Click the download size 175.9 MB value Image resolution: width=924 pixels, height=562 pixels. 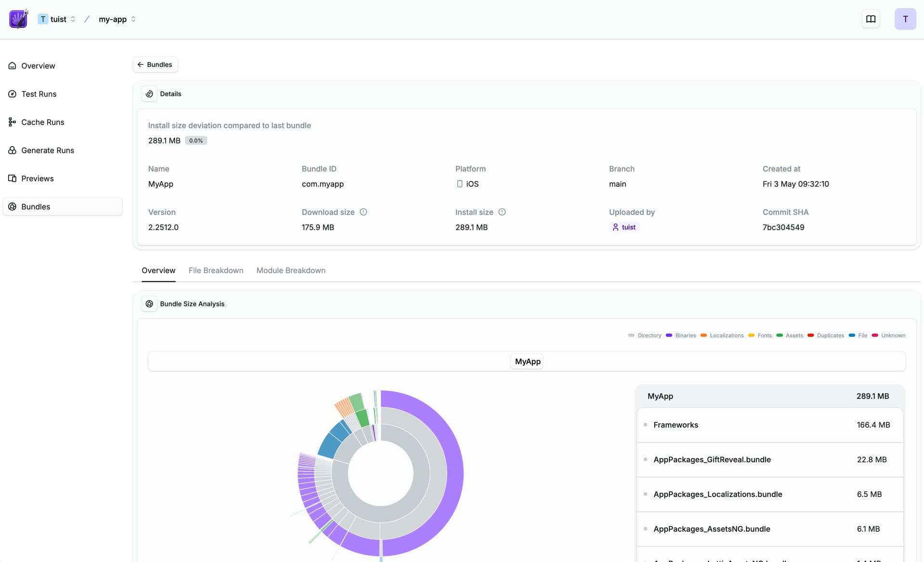tap(318, 227)
